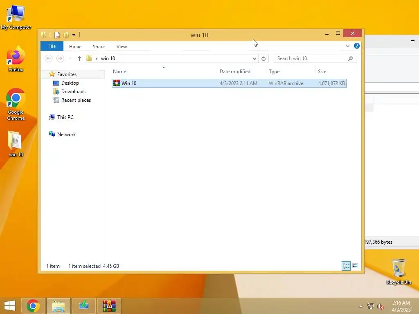The image size is (419, 314).
Task: Click the WinRAR taskbar icon
Action: coord(109,306)
